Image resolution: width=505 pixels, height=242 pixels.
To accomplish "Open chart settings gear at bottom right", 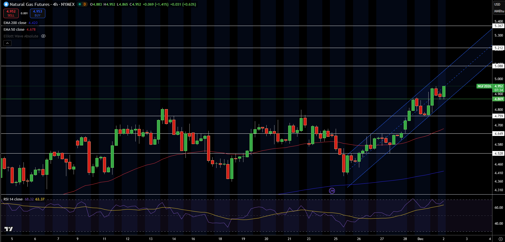I will tap(501, 239).
